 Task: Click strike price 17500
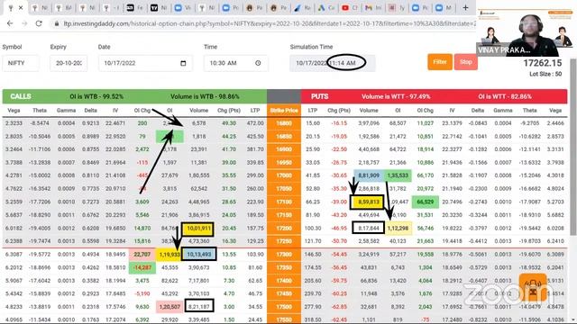(284, 307)
